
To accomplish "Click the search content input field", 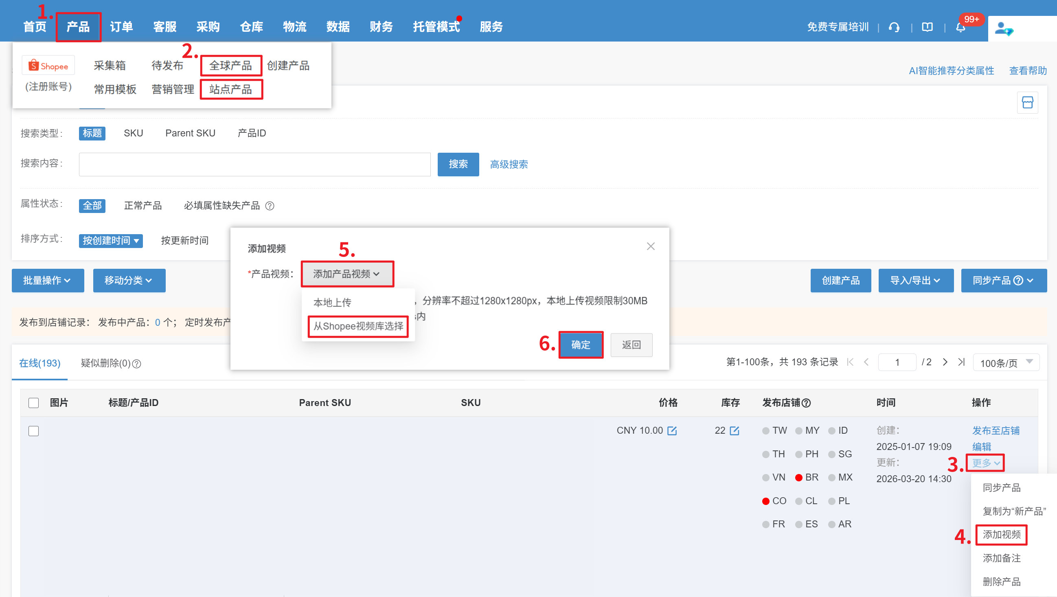I will coord(254,164).
